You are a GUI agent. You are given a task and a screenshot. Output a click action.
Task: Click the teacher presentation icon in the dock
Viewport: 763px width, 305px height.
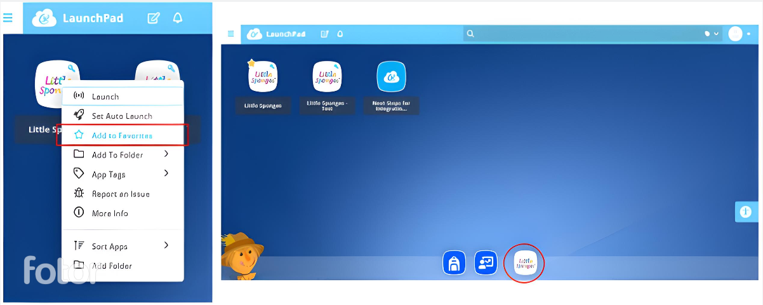pyautogui.click(x=486, y=262)
